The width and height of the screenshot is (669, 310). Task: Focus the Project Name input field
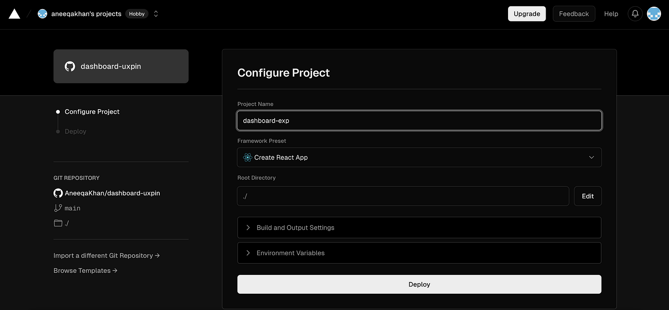419,120
